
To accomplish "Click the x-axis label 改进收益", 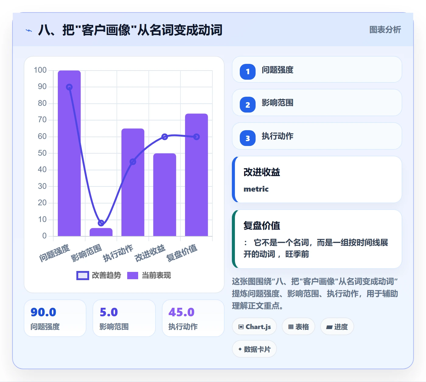I will tap(150, 253).
